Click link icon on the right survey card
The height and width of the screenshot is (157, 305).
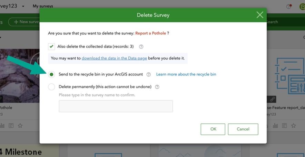272,99
